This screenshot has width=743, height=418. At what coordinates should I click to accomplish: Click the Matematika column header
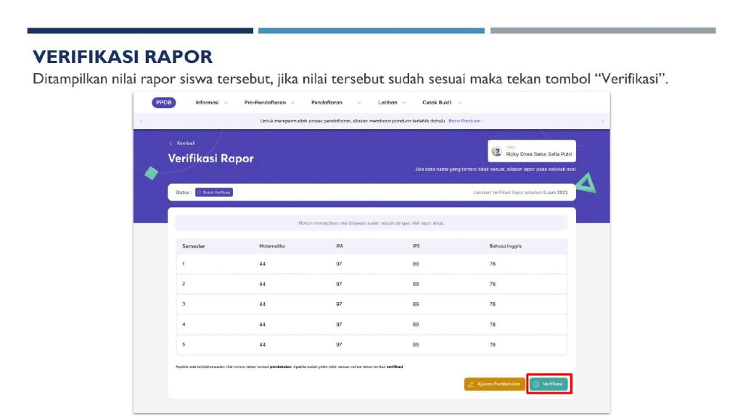[x=272, y=246]
